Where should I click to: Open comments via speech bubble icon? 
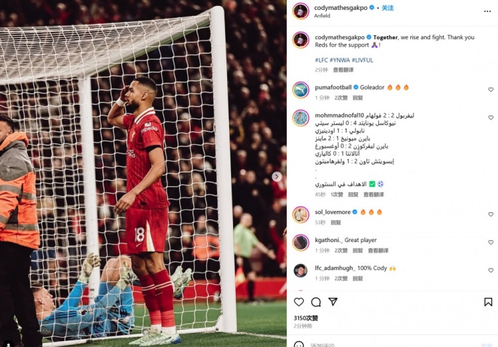coord(315,302)
